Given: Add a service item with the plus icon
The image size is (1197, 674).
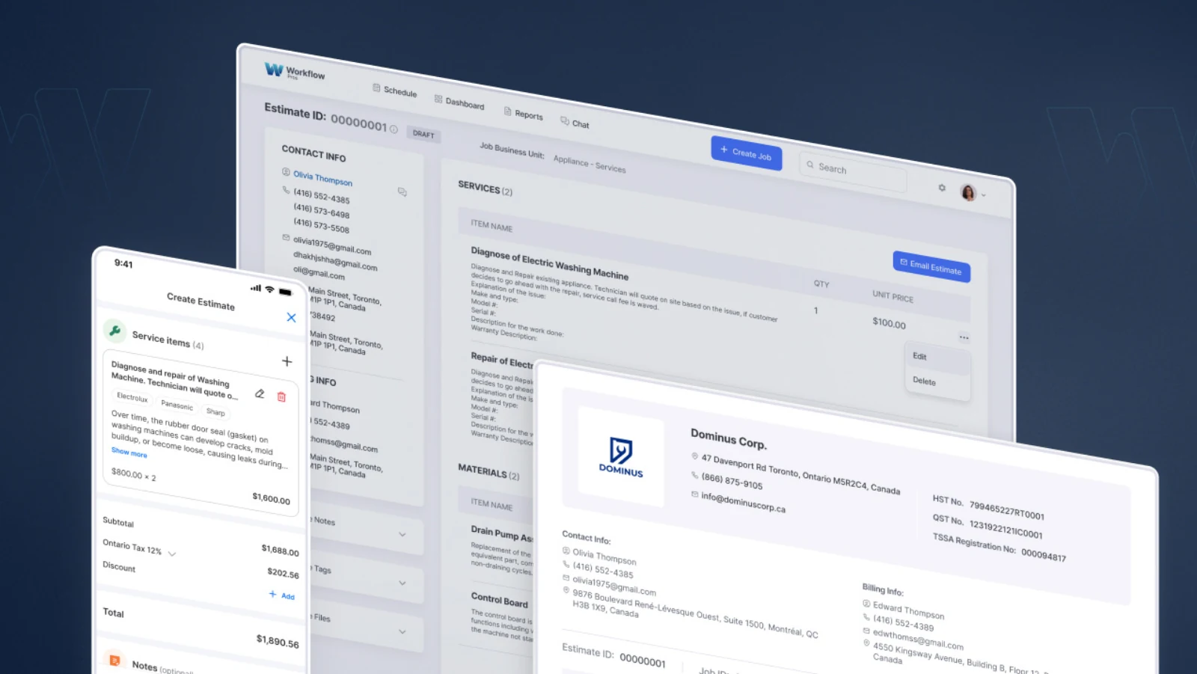Looking at the screenshot, I should (x=287, y=361).
